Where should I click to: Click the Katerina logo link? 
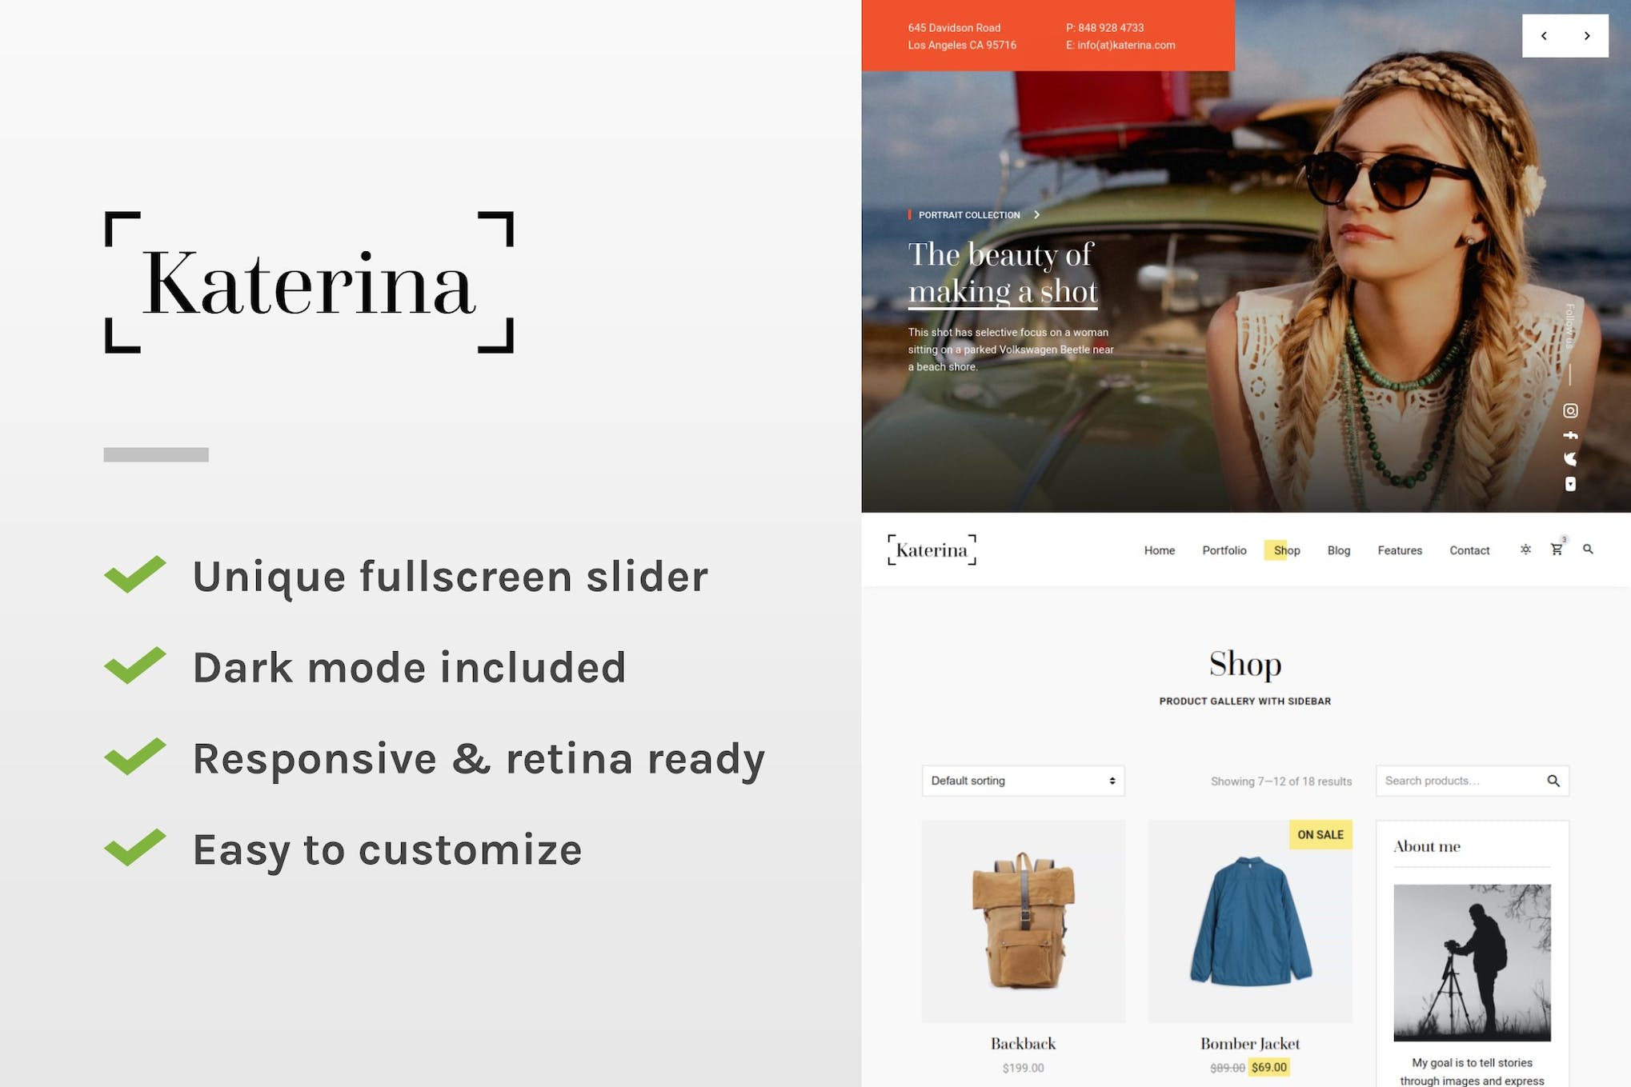[x=932, y=549]
